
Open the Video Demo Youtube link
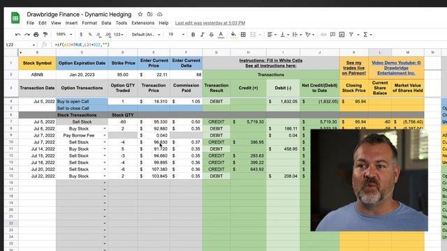coord(396,68)
